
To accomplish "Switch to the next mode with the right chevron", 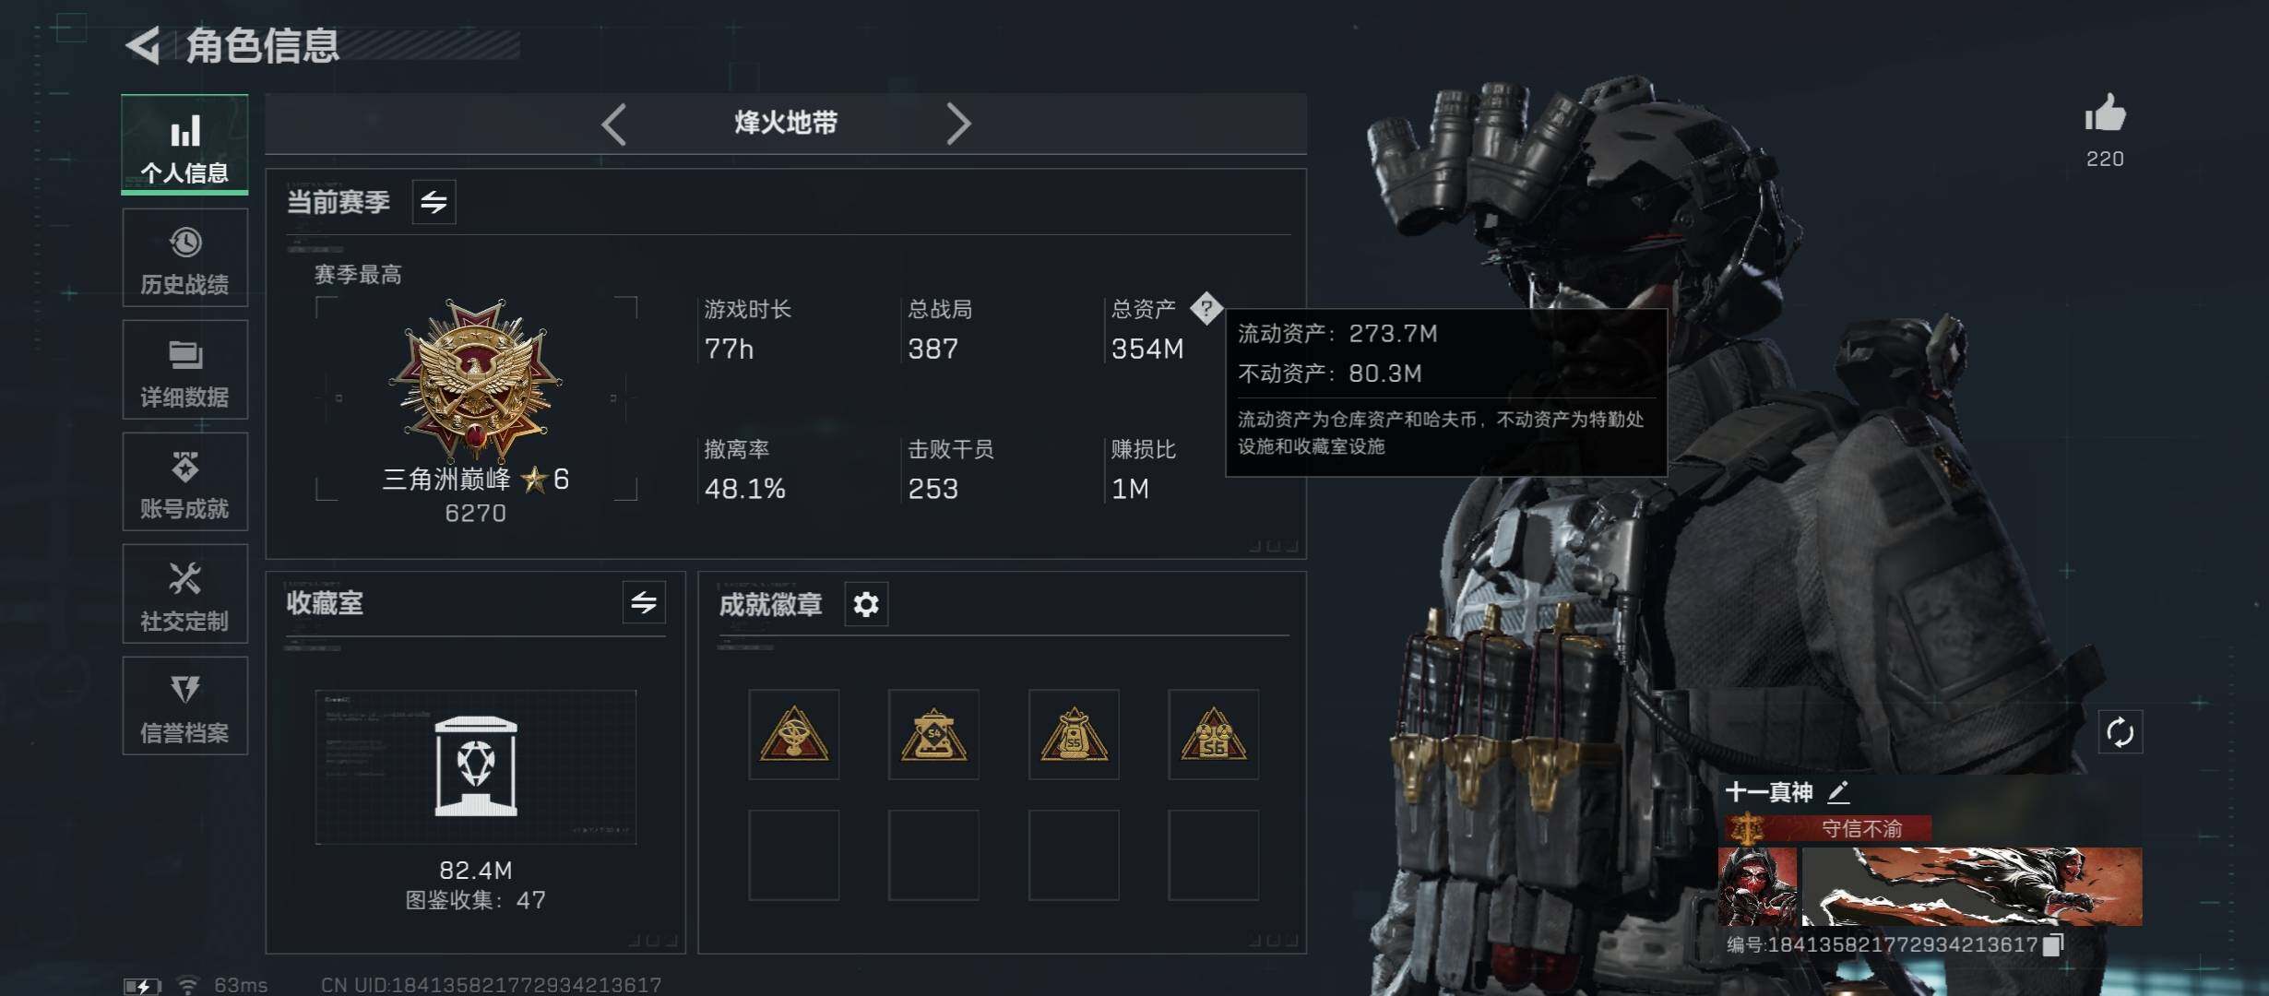I will pos(958,124).
